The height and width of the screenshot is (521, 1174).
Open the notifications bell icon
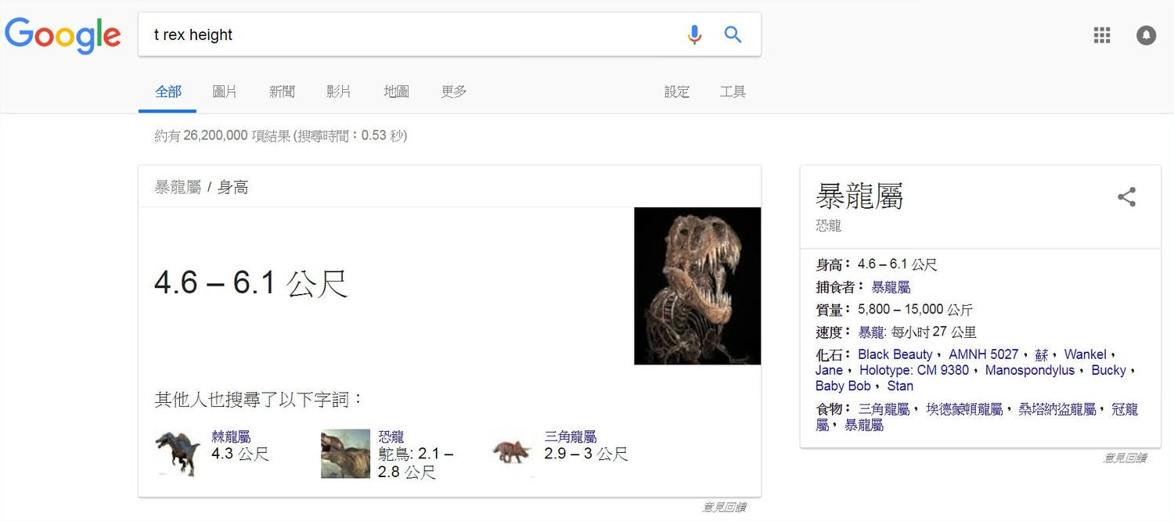pos(1146,35)
